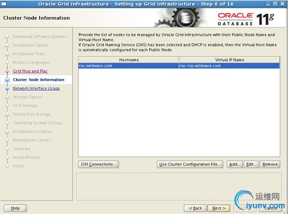Click step bullet beside Network Interface Usage

pos(7,89)
